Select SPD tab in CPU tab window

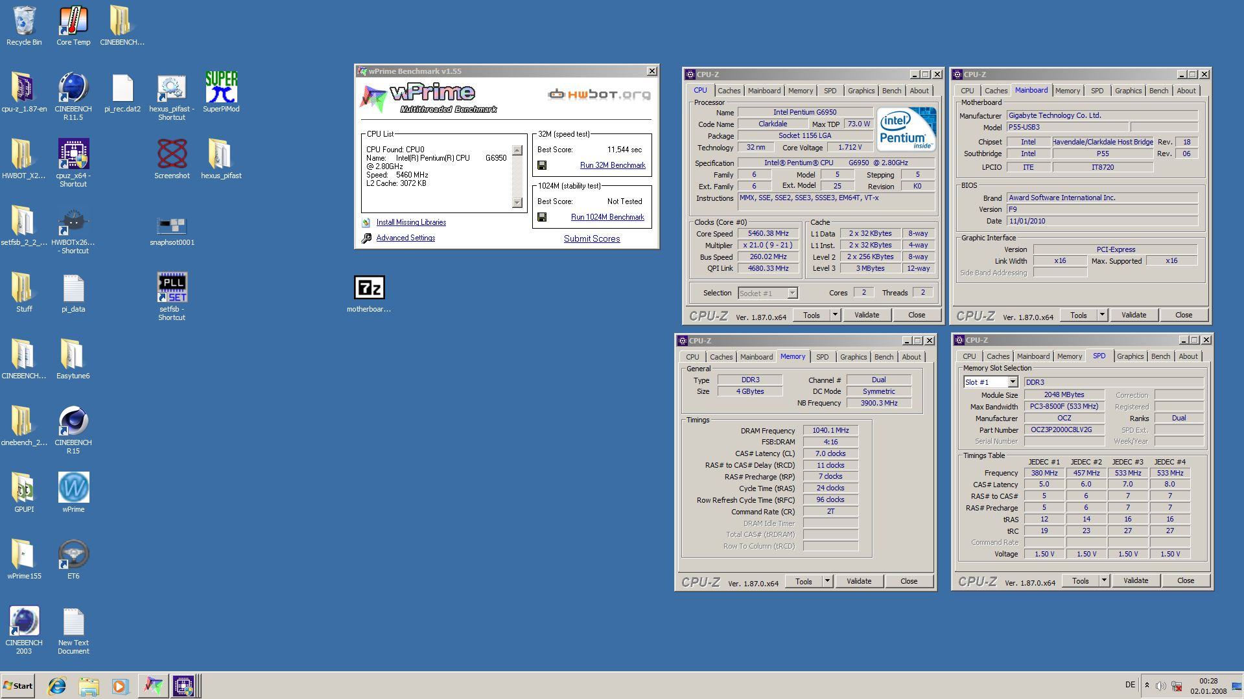830,91
